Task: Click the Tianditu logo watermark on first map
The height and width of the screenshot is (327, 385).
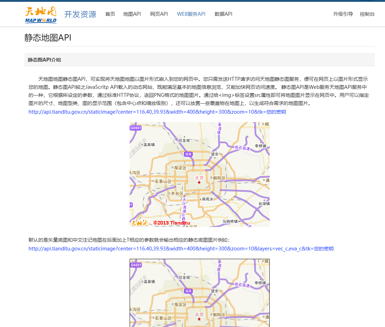Action: point(139,223)
